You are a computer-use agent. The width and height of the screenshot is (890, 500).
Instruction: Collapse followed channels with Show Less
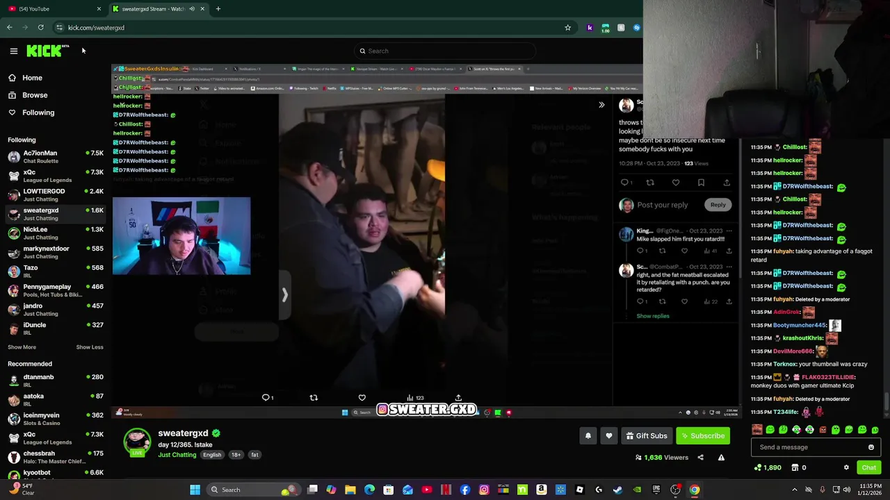point(90,347)
